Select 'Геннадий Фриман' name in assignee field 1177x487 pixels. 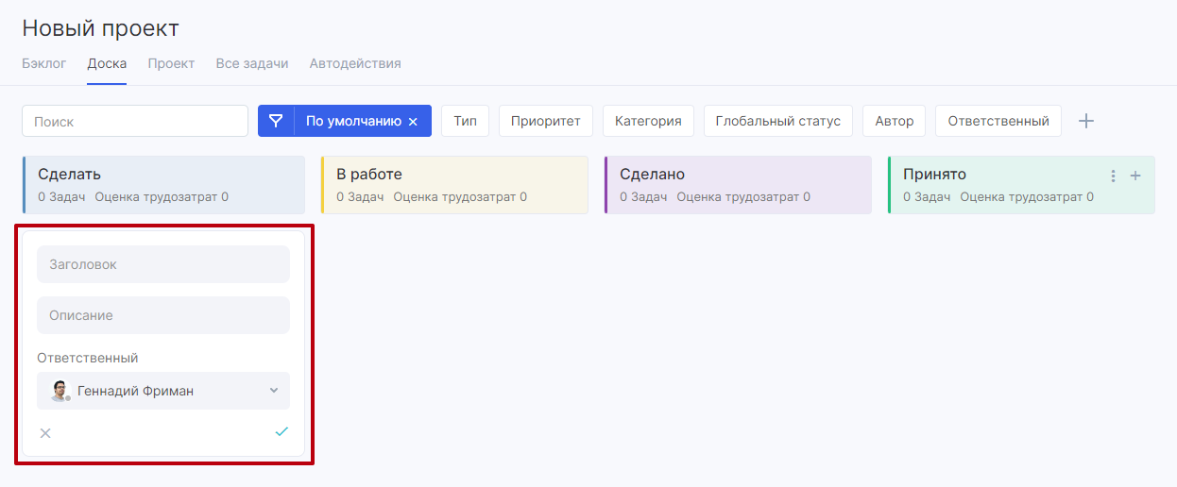[x=135, y=391]
